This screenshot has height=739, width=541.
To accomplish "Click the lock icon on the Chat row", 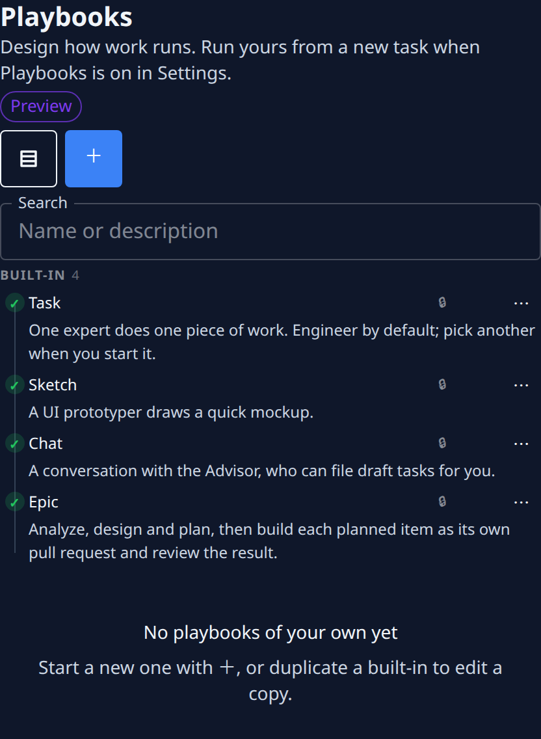I will (442, 443).
